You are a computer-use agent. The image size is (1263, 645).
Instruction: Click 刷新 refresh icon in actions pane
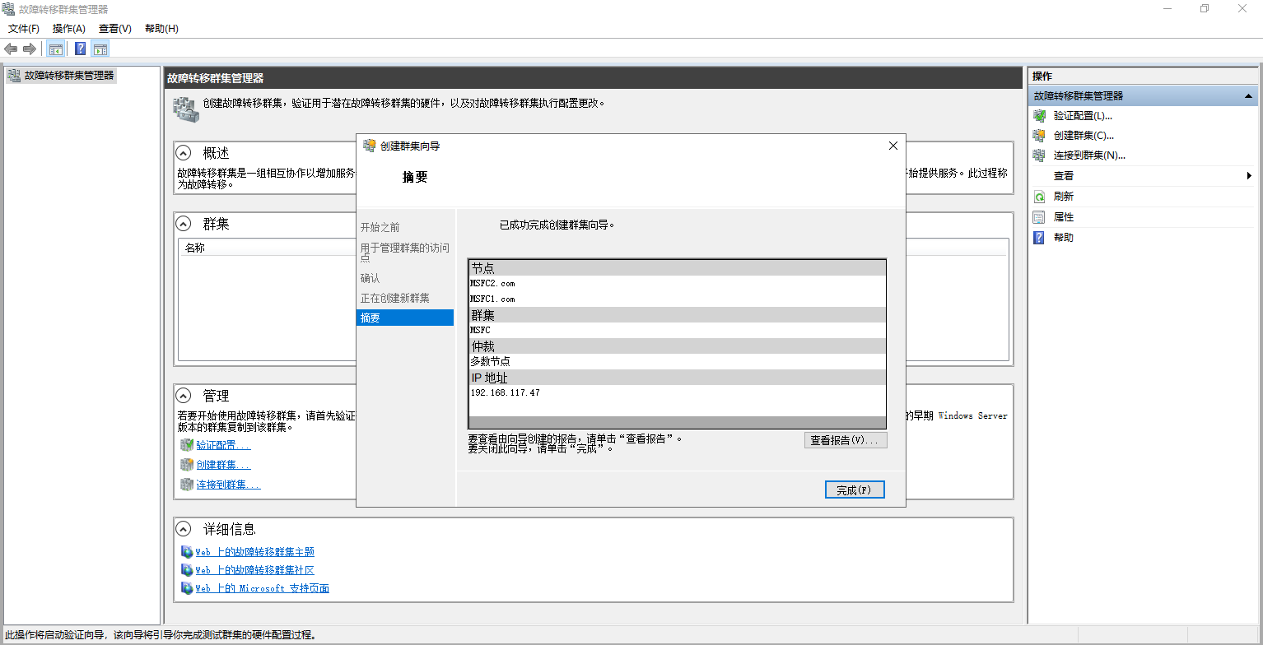coord(1039,197)
